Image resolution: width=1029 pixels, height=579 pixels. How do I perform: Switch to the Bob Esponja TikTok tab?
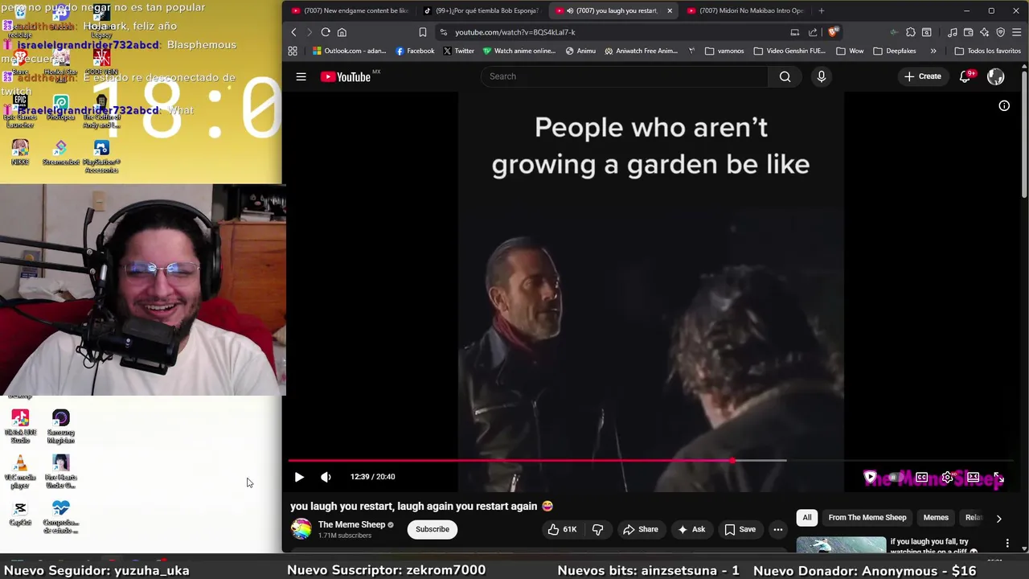coord(481,10)
